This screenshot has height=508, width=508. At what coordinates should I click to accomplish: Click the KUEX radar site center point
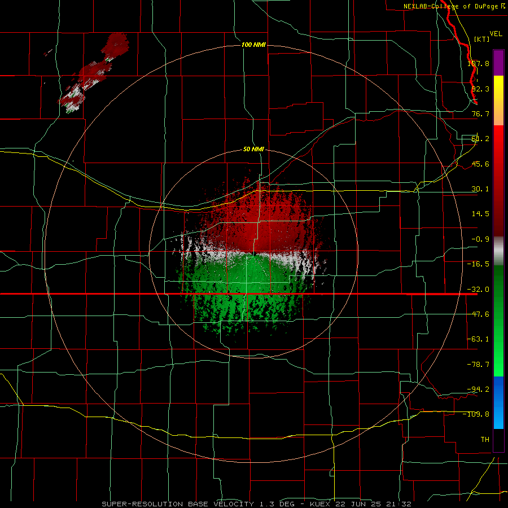pyautogui.click(x=255, y=254)
